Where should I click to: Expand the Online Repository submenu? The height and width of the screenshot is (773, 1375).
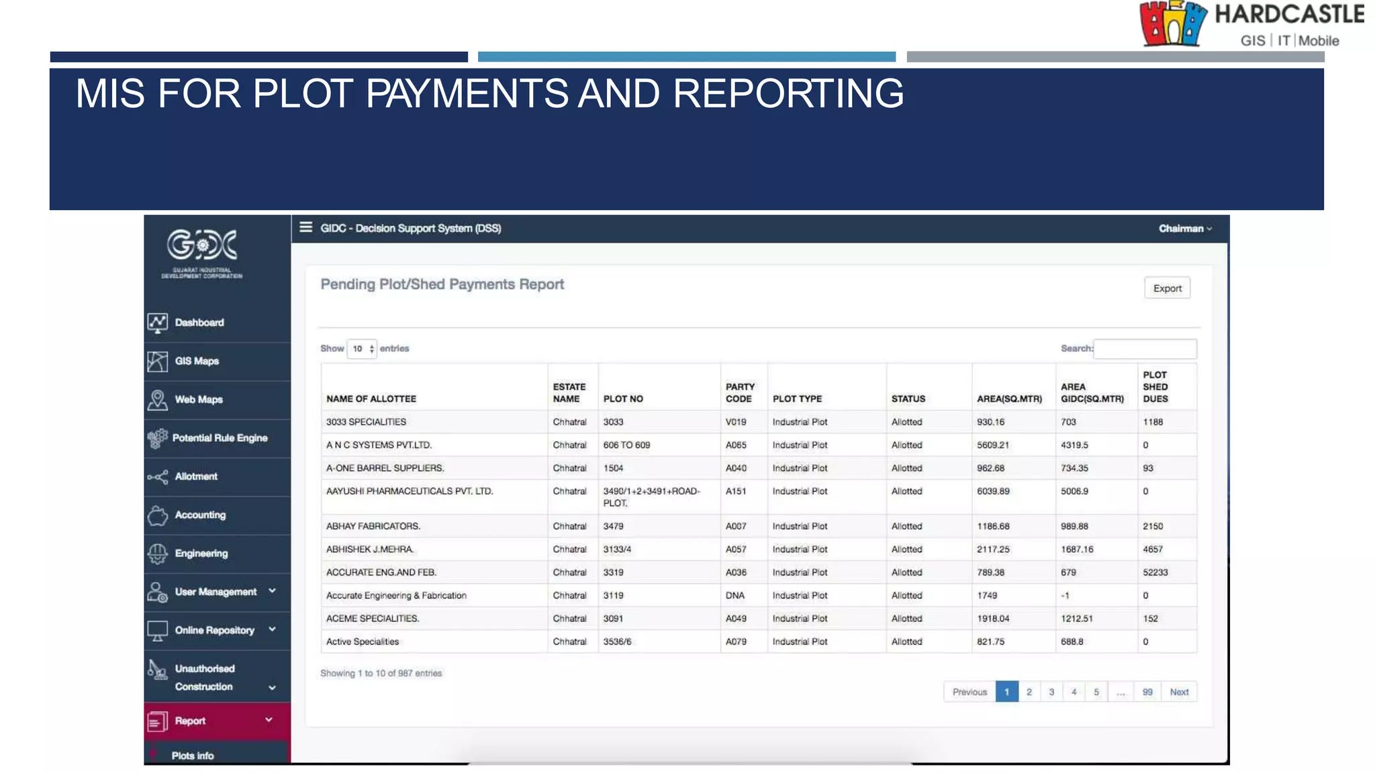click(272, 629)
